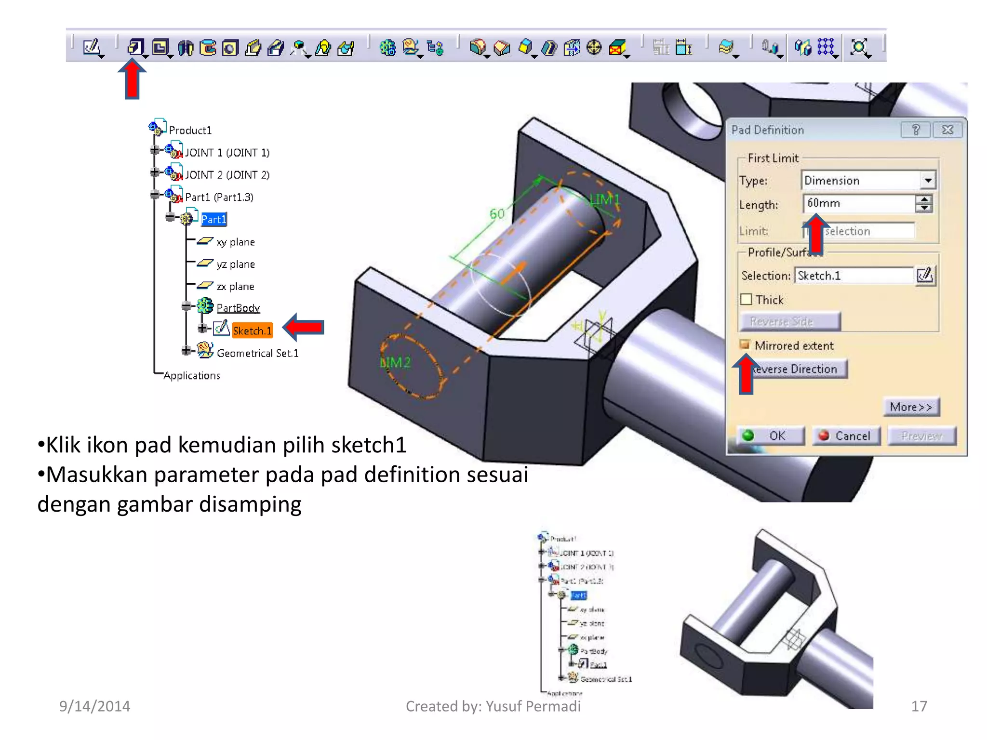Toggle the Mirrored extent checkbox

pos(745,344)
